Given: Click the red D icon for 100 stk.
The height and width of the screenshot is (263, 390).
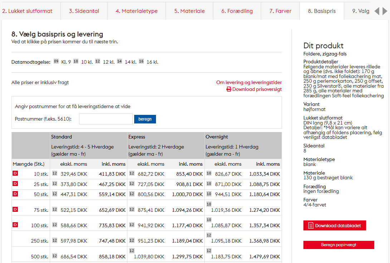Looking at the screenshot, I should (15, 225).
